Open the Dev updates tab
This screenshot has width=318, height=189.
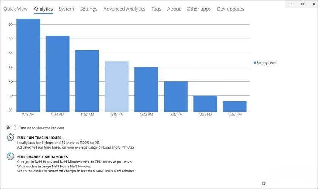click(231, 9)
